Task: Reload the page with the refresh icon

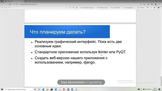Action: (10, 4)
